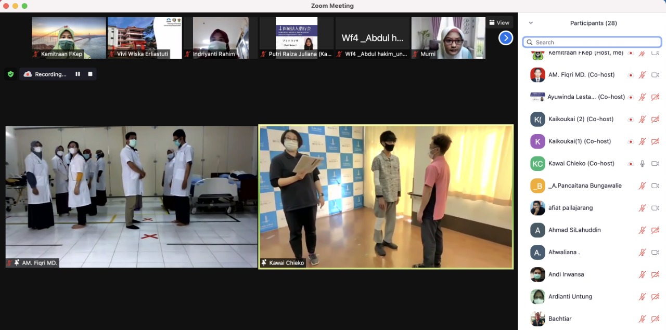
Task: Click _A.Pancaitana Bungawalie muted mic icon
Action: [642, 186]
